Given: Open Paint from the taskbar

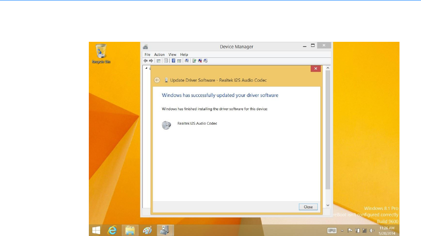Looking at the screenshot, I should [148, 231].
